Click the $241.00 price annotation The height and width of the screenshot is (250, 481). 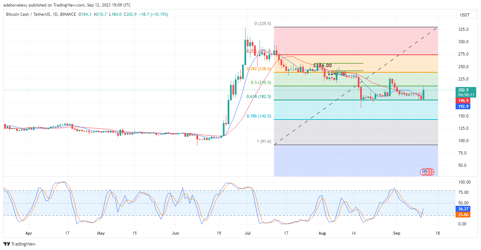coord(337,73)
